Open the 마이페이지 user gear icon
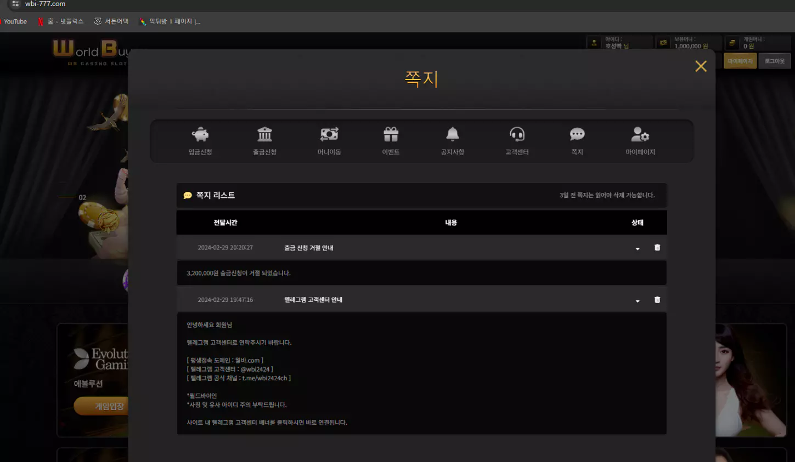Screen dimensions: 795x462 [640, 134]
